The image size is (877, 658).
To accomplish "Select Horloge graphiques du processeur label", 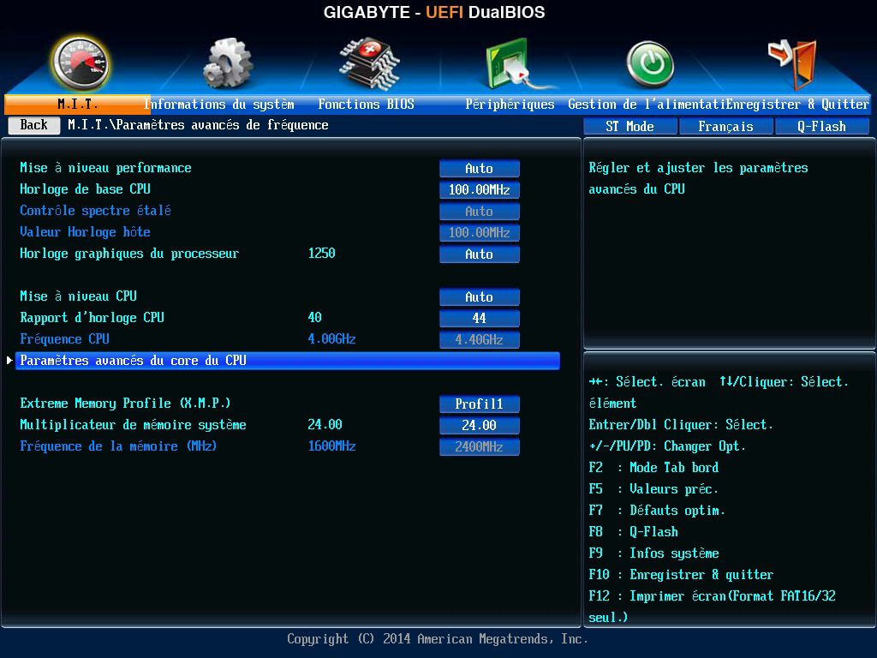I will pos(129,254).
